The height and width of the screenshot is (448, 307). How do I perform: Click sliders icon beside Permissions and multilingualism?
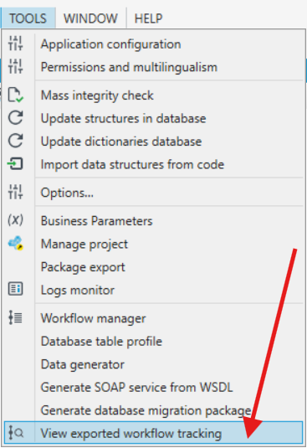(15, 66)
